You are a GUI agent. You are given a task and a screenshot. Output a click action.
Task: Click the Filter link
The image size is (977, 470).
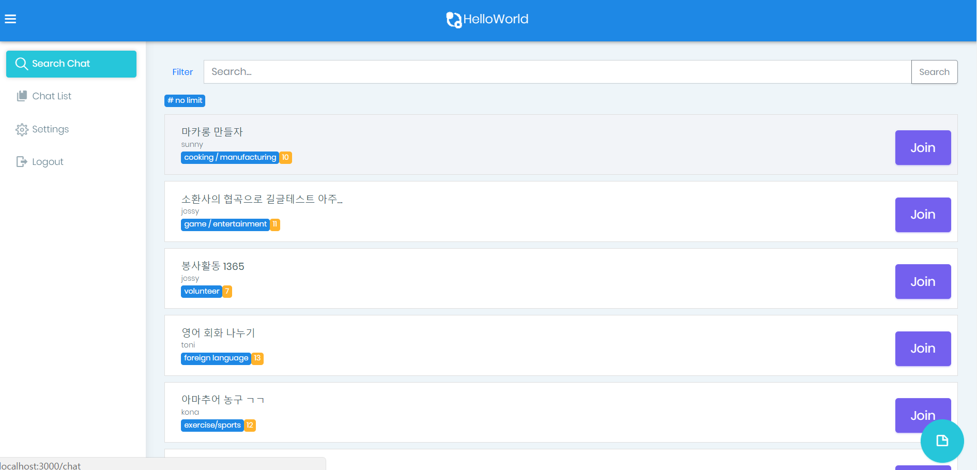pyautogui.click(x=182, y=72)
